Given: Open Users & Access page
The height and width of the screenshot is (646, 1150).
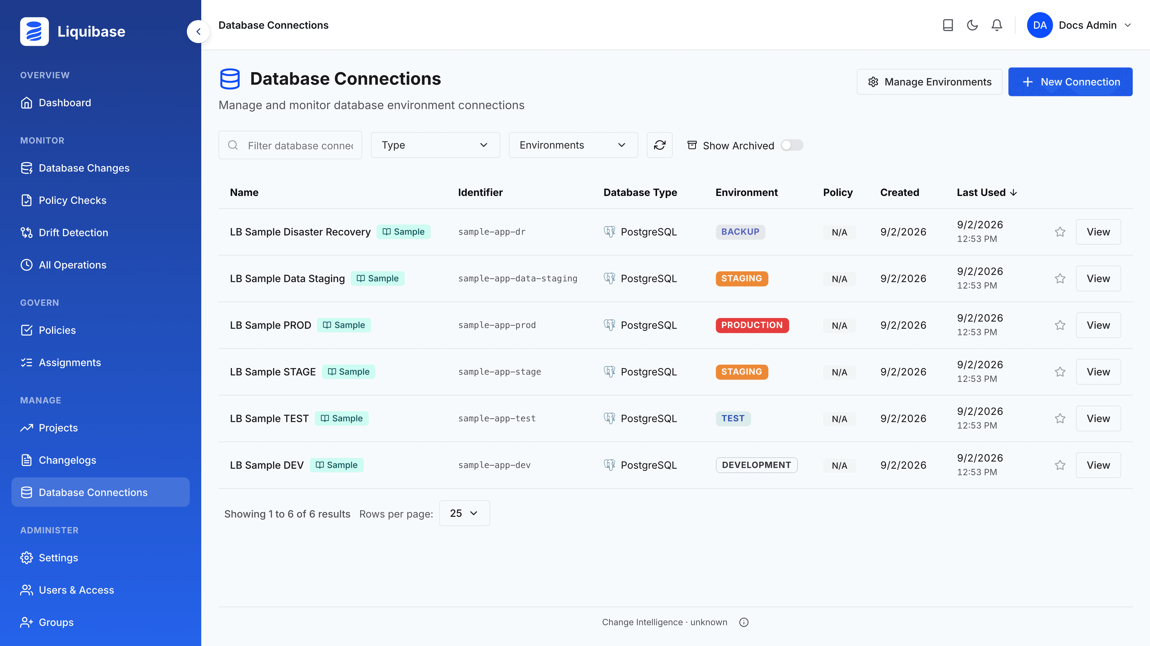Looking at the screenshot, I should [100, 590].
